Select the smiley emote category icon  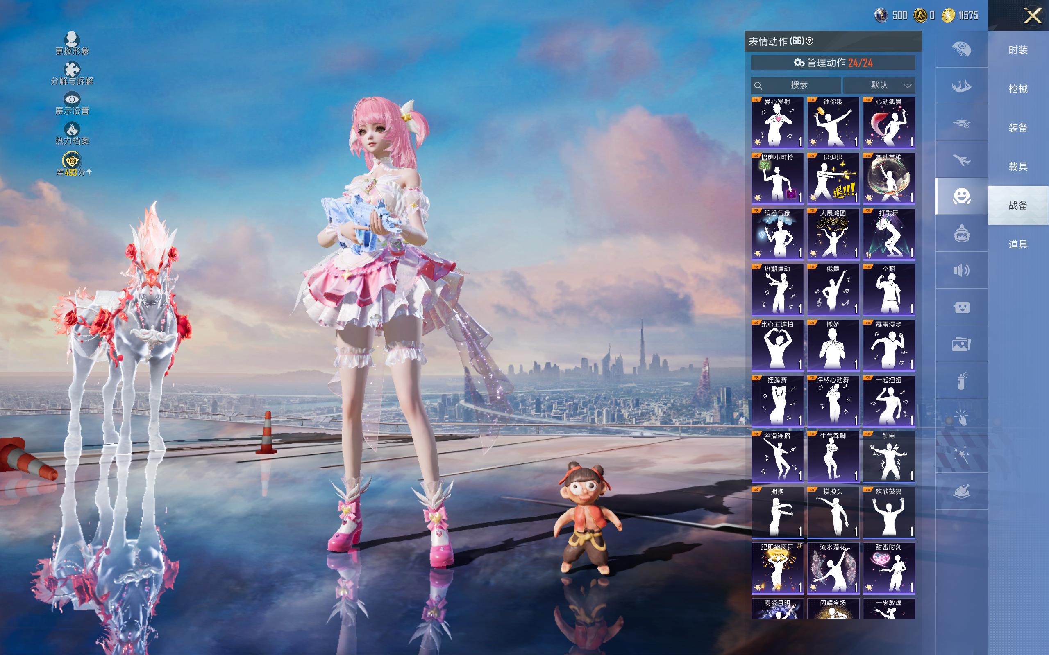coord(961,196)
